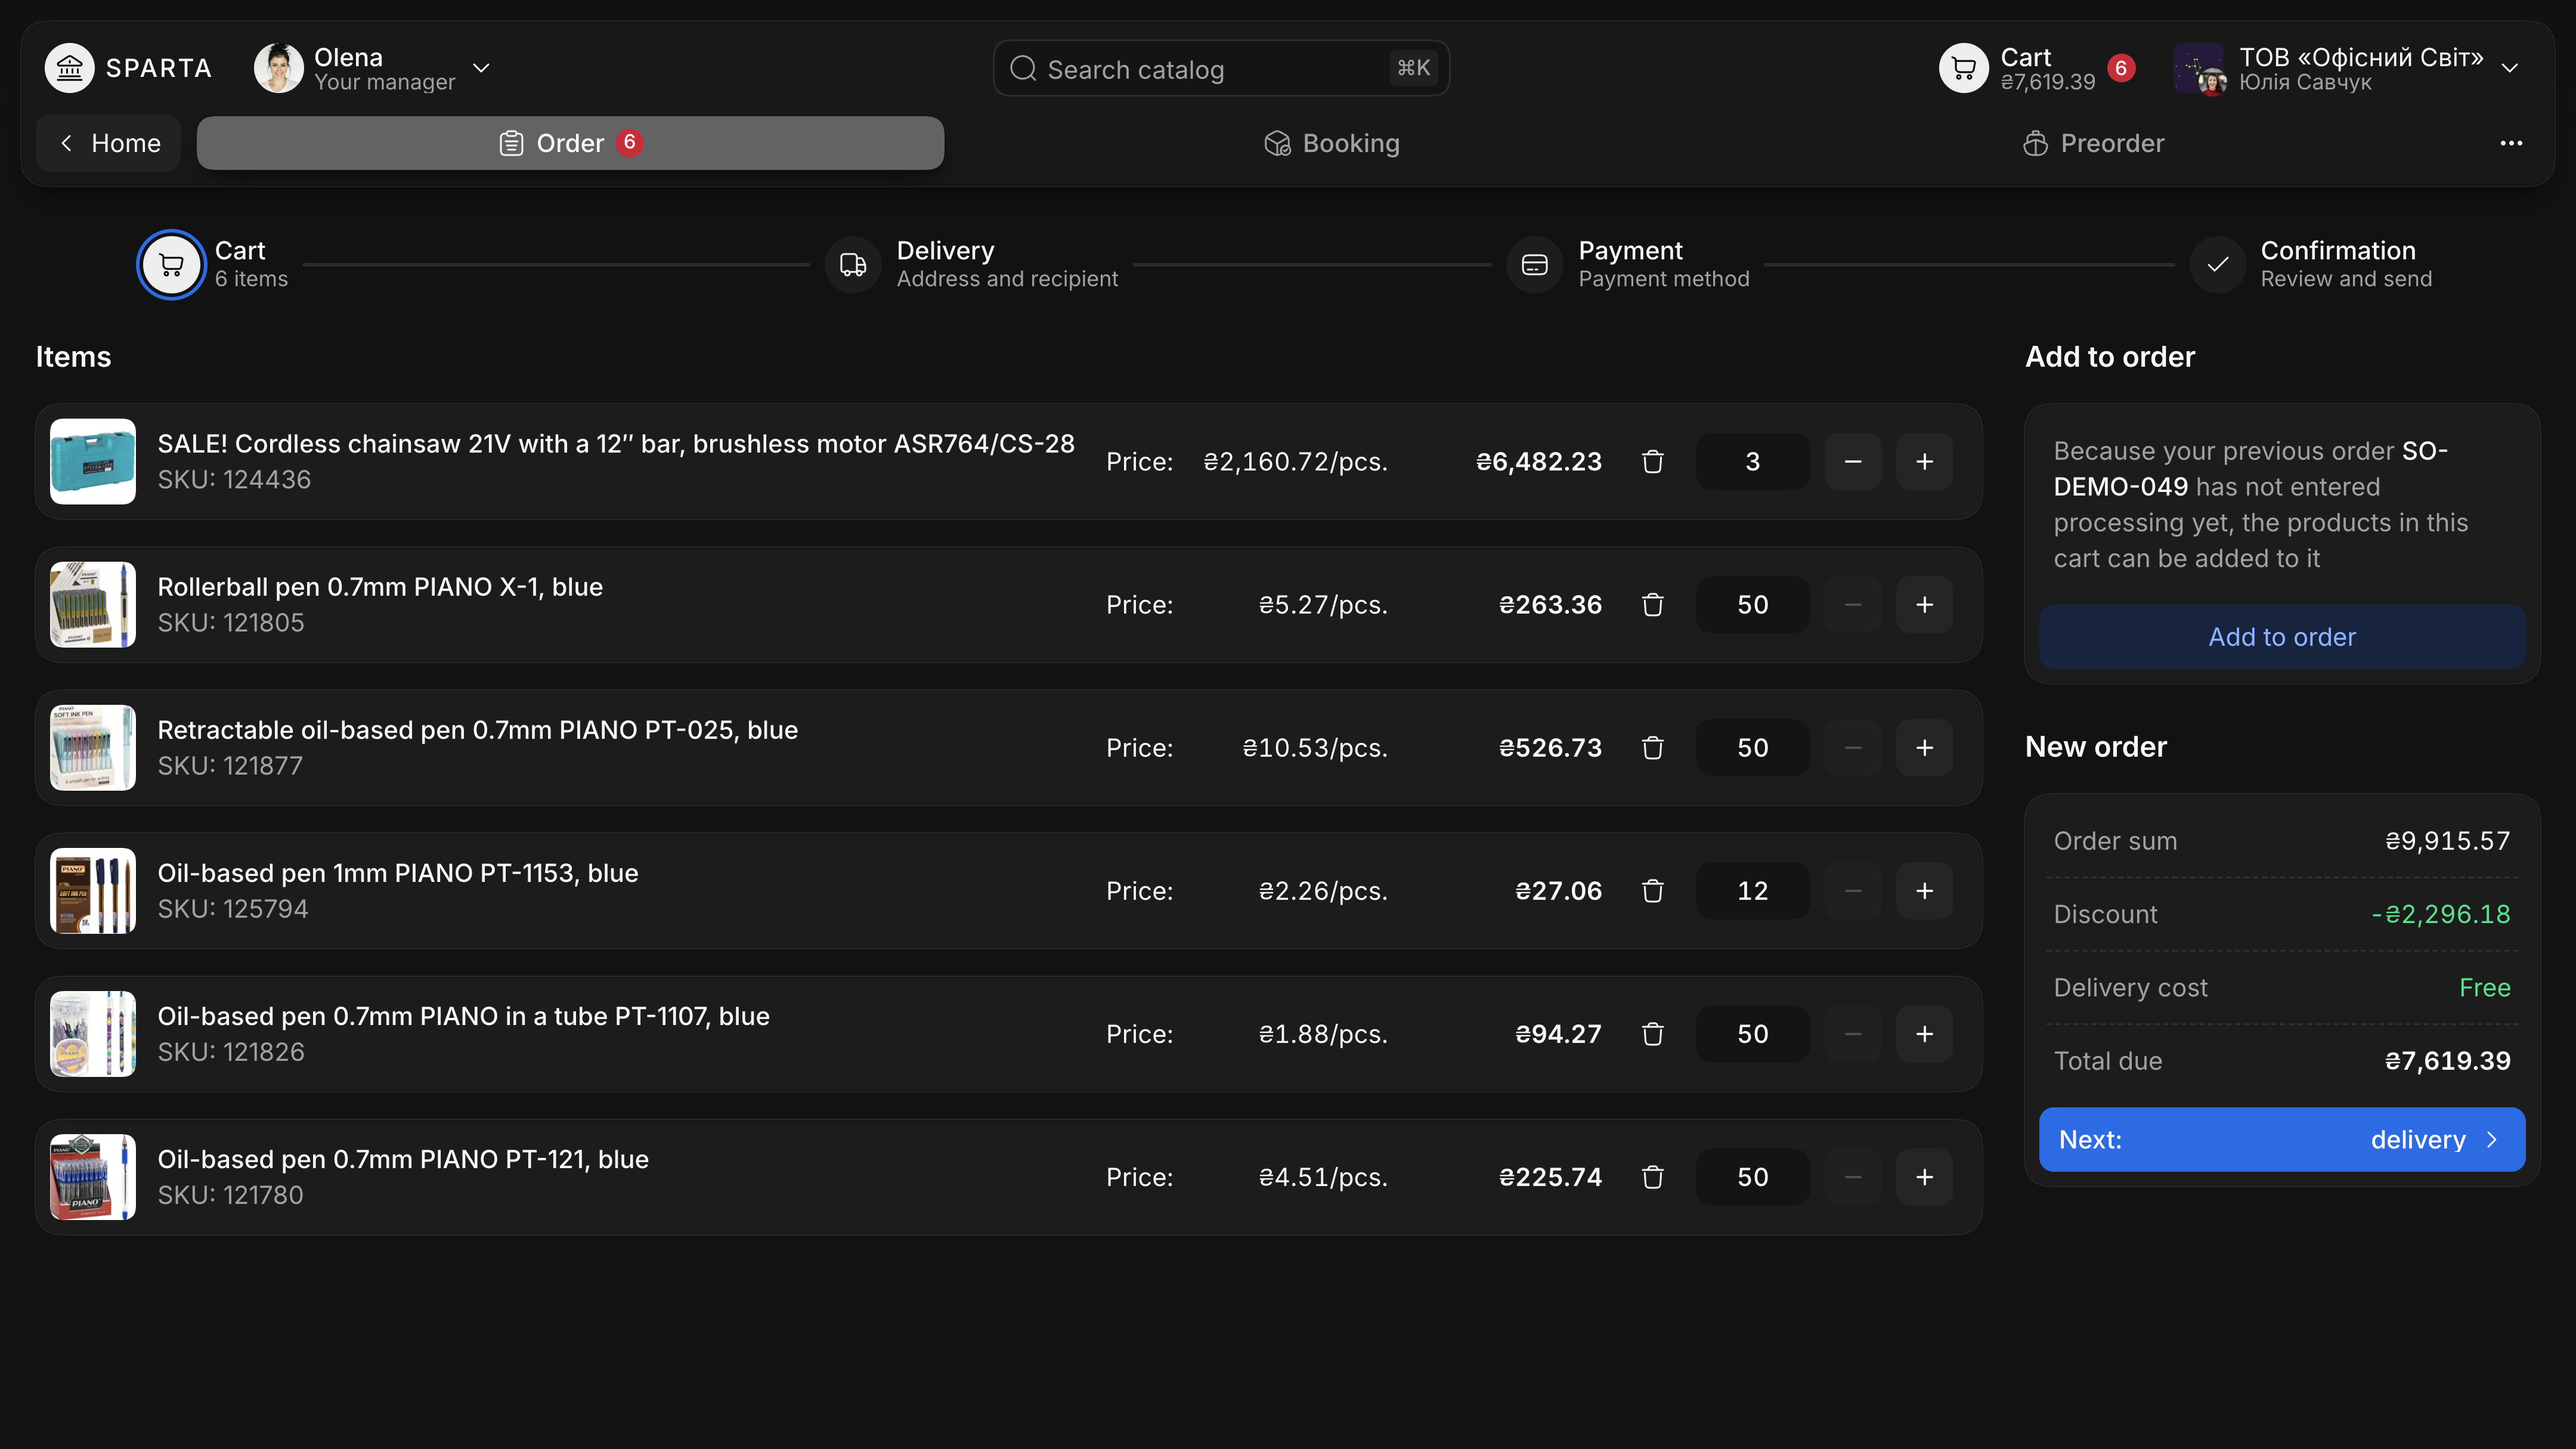Click the PT-1153 quantity field showing 12
The width and height of the screenshot is (2576, 1449).
[1752, 891]
